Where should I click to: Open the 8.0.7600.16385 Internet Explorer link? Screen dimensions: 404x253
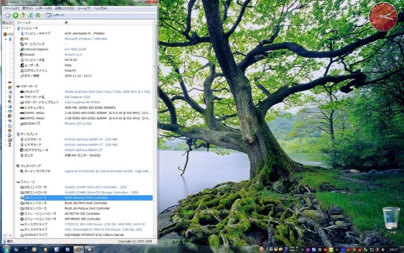75,50
